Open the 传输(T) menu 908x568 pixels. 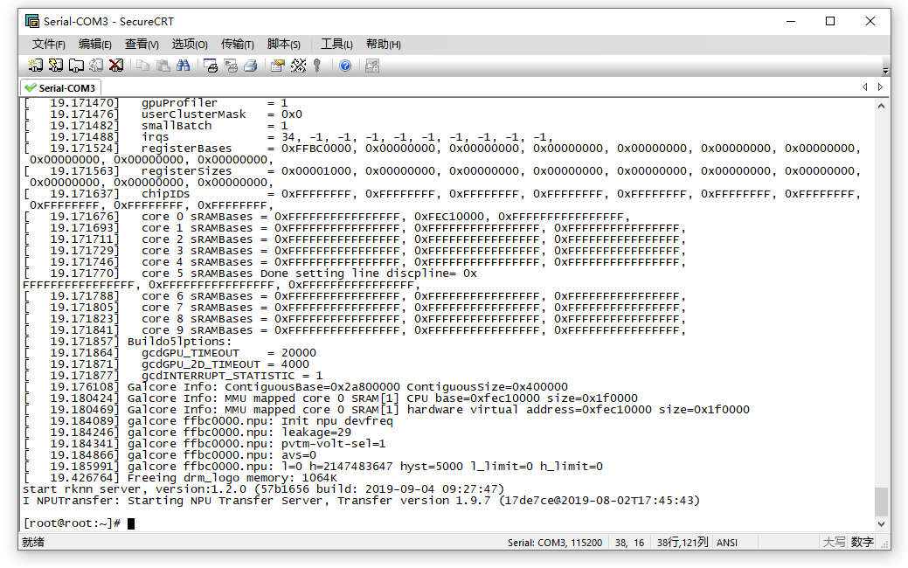pyautogui.click(x=238, y=45)
